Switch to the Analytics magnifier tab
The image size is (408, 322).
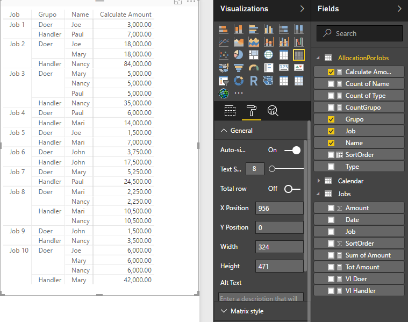tap(273, 111)
